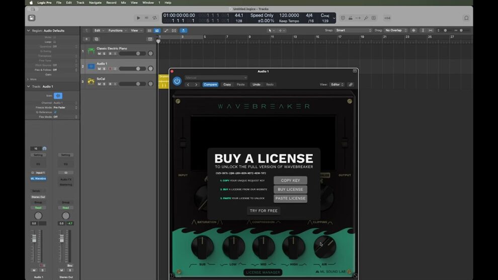This screenshot has height=280, width=498.
Task: Open the Library button at top left
Action: (x=32, y=18)
